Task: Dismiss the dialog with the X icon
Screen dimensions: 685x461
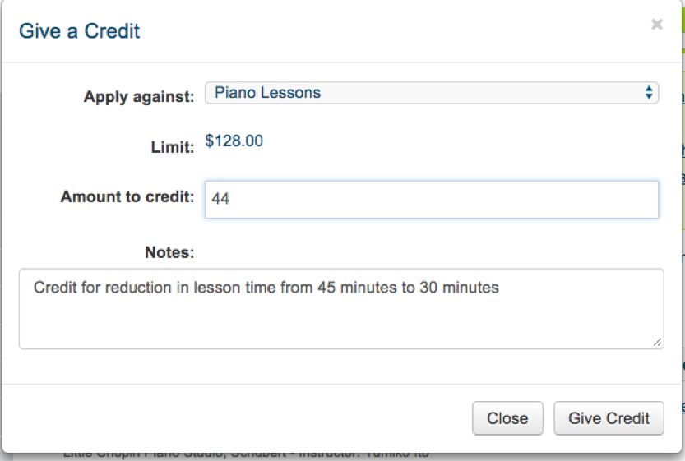Action: click(656, 25)
